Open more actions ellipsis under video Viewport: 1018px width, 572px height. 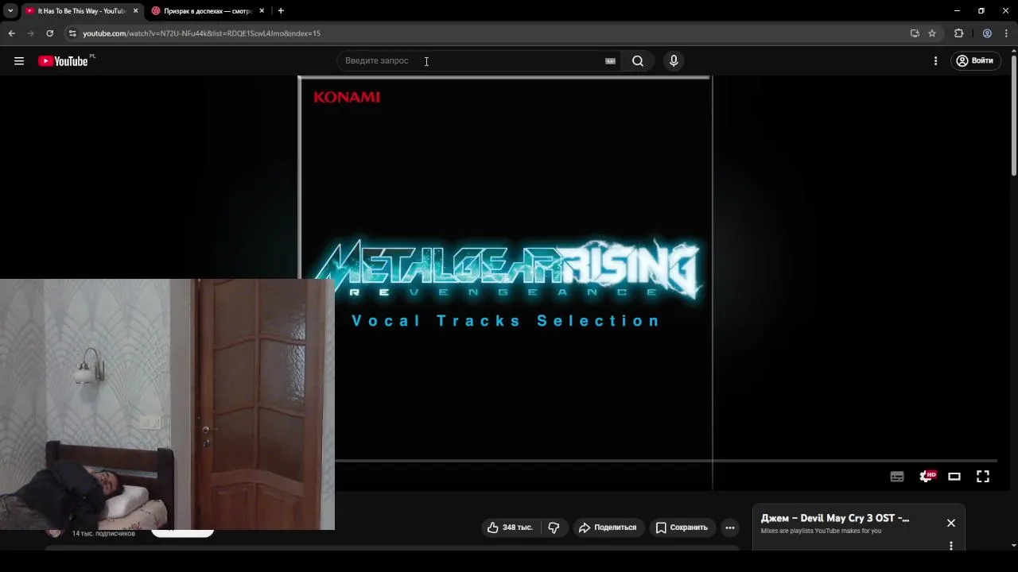730,528
